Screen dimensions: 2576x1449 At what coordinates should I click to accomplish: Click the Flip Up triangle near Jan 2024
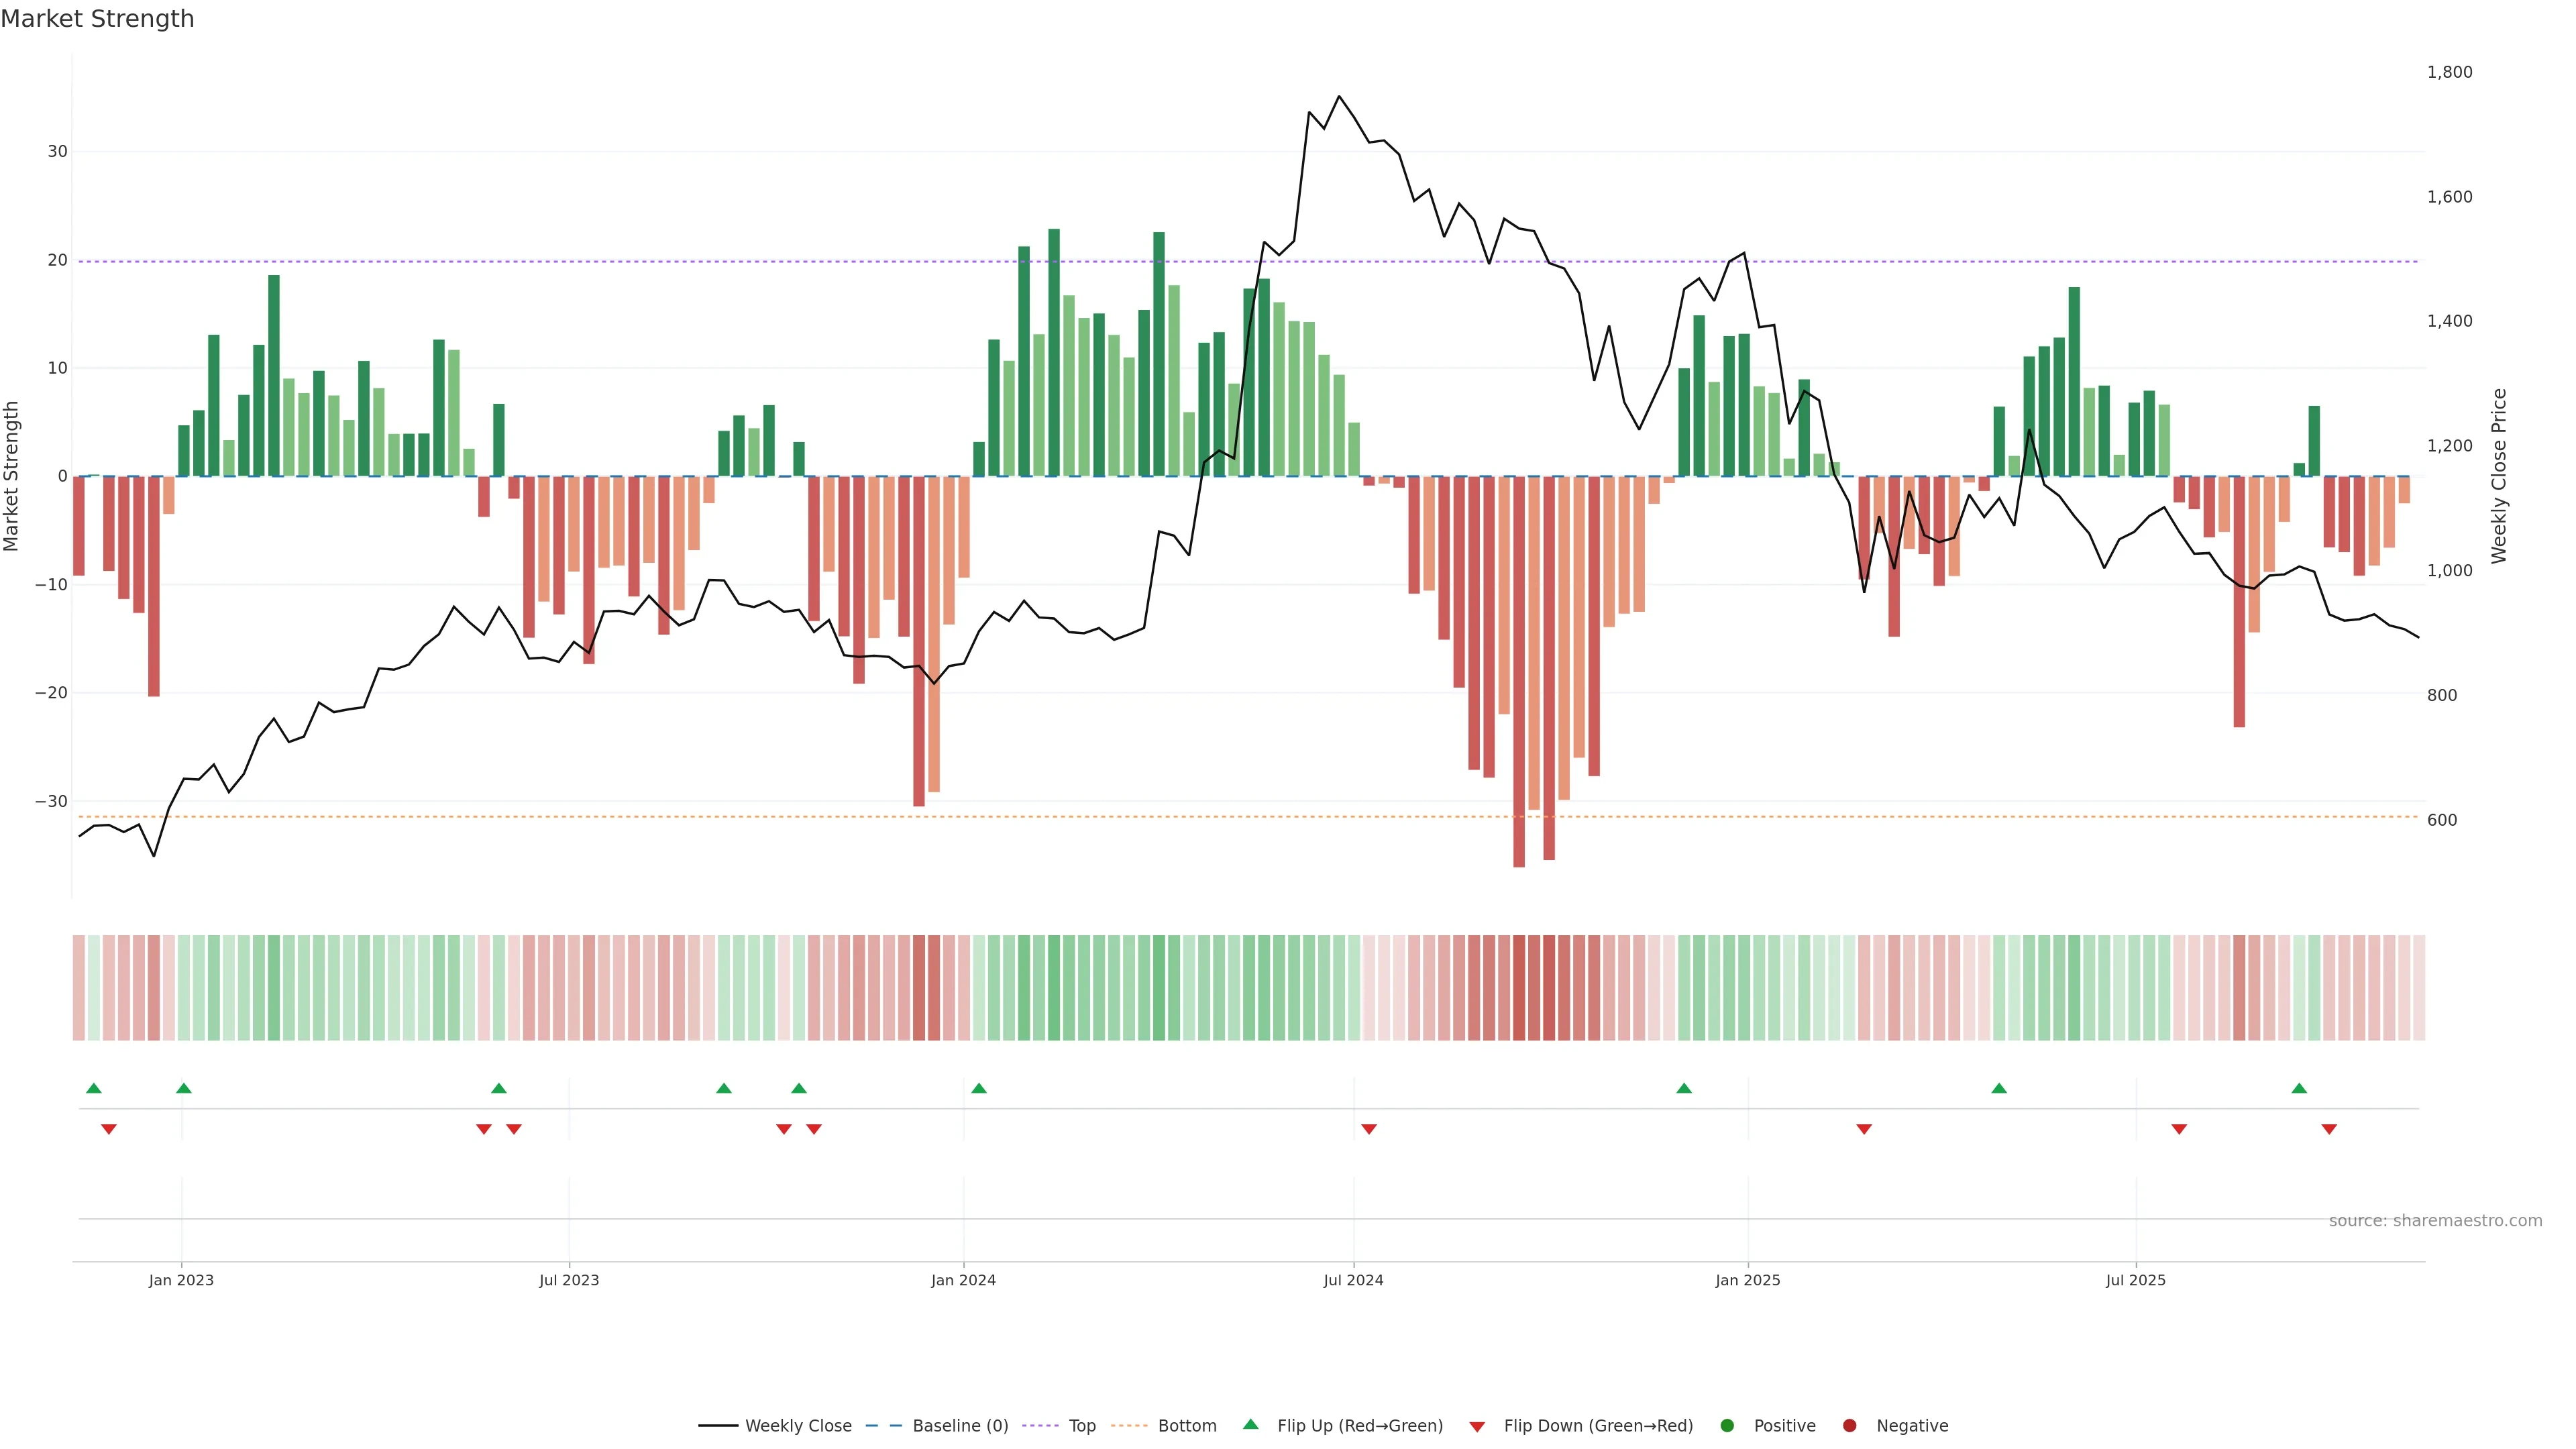(x=979, y=1088)
